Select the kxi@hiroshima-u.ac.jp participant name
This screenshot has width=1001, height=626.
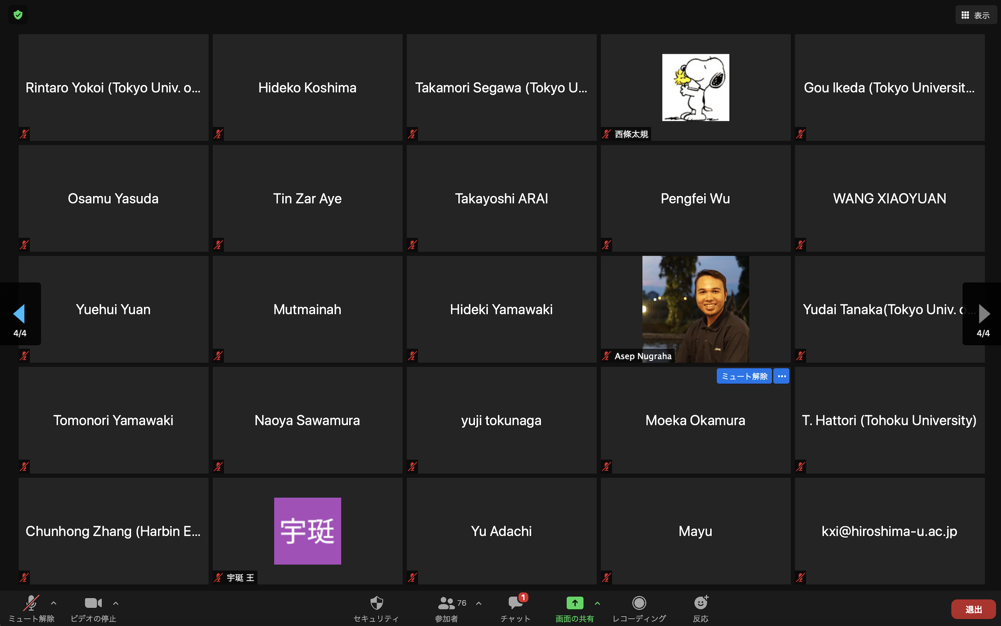889,531
